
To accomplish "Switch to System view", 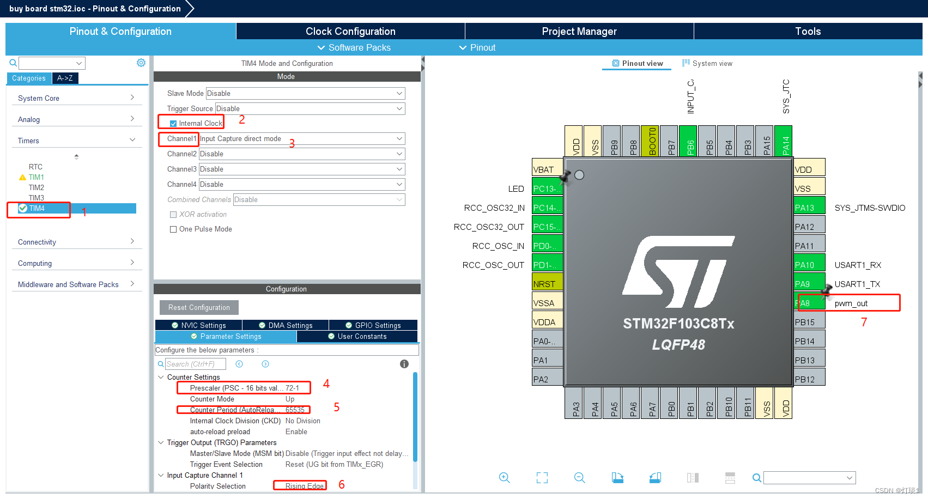I will pos(707,63).
